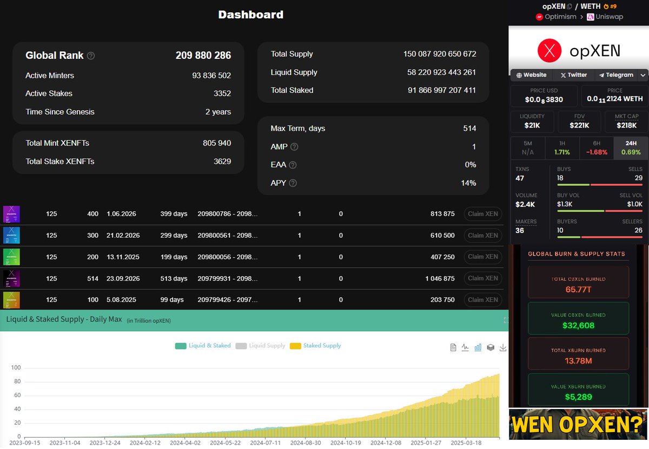
Task: Click the APY help question-mark icon
Action: (x=293, y=183)
